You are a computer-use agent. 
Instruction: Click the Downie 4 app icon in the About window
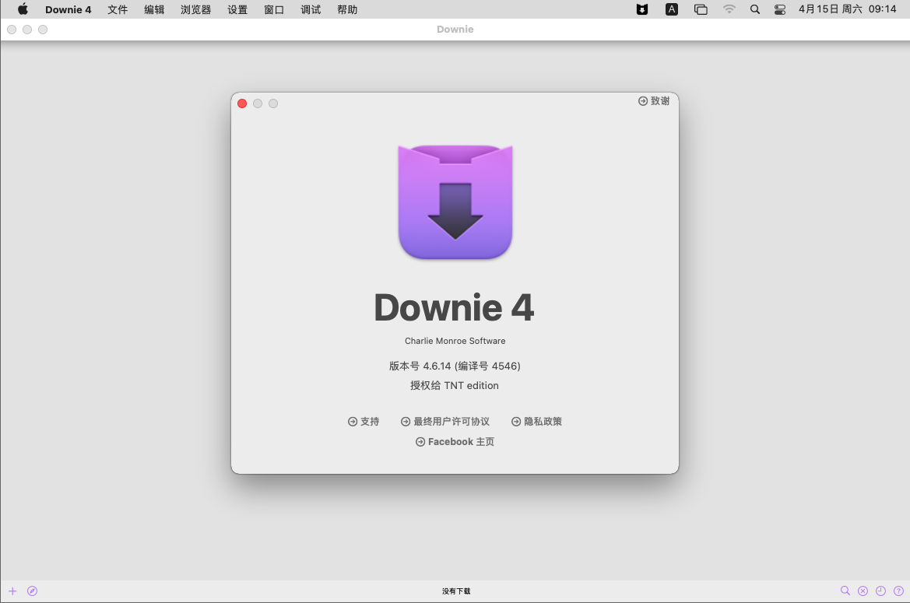point(455,201)
